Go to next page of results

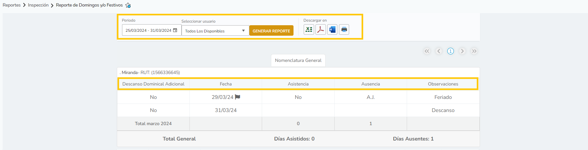tap(462, 51)
